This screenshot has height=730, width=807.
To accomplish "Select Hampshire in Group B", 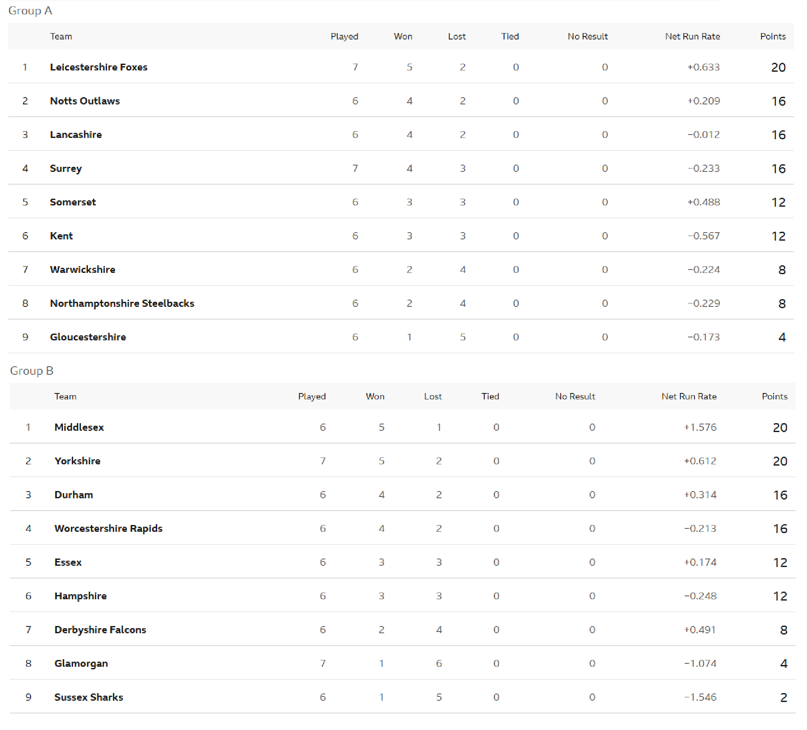I will pos(80,596).
